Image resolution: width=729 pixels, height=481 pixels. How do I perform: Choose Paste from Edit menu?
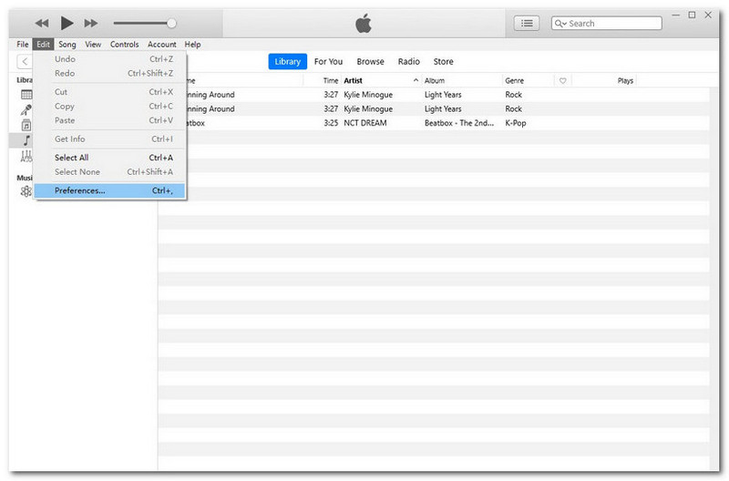click(x=110, y=120)
